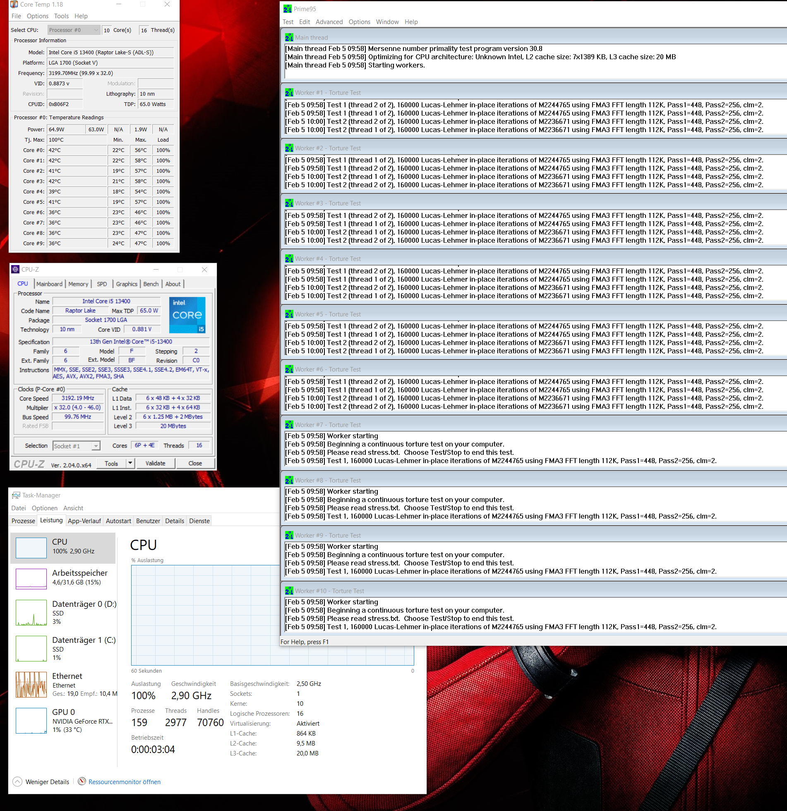Click the Worker #1 Torture Test window icon
This screenshot has width=787, height=811.
click(289, 92)
